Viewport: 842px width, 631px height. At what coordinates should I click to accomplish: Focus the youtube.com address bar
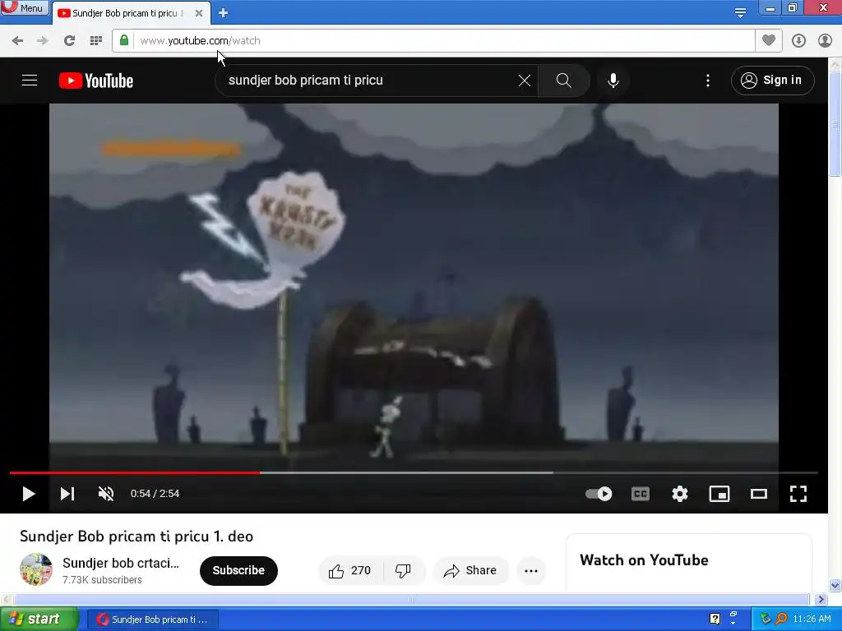(443, 41)
